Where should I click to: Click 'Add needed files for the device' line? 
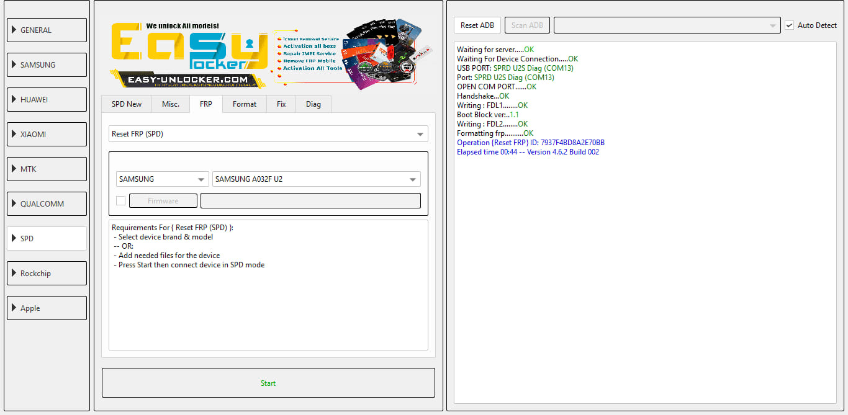167,256
